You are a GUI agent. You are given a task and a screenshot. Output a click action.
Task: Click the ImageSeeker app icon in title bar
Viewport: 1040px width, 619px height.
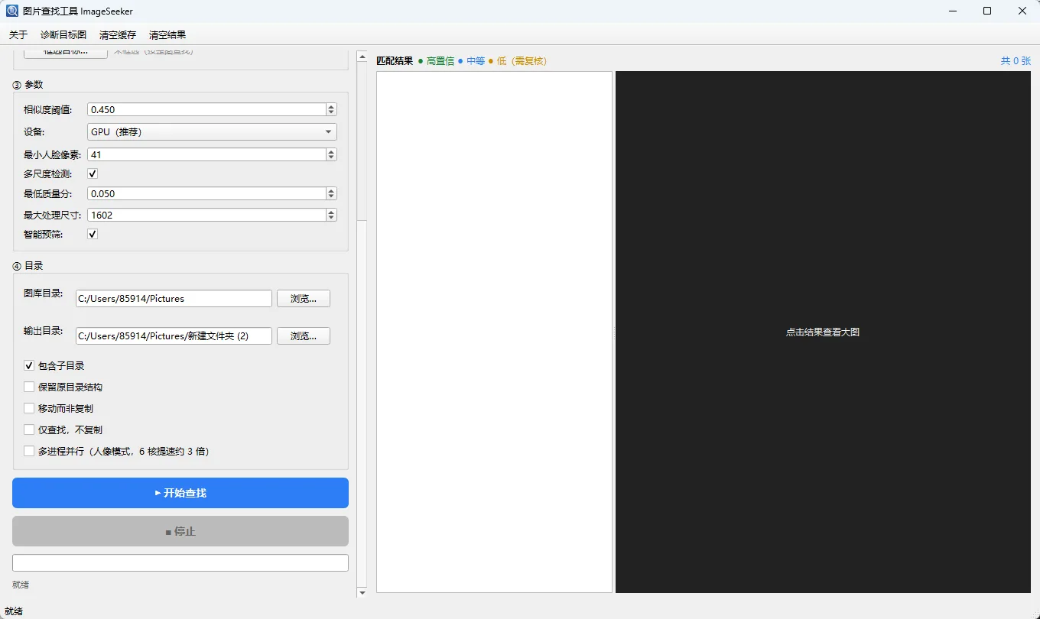[12, 11]
